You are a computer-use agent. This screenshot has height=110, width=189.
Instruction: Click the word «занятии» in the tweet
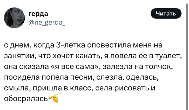coord(21,55)
